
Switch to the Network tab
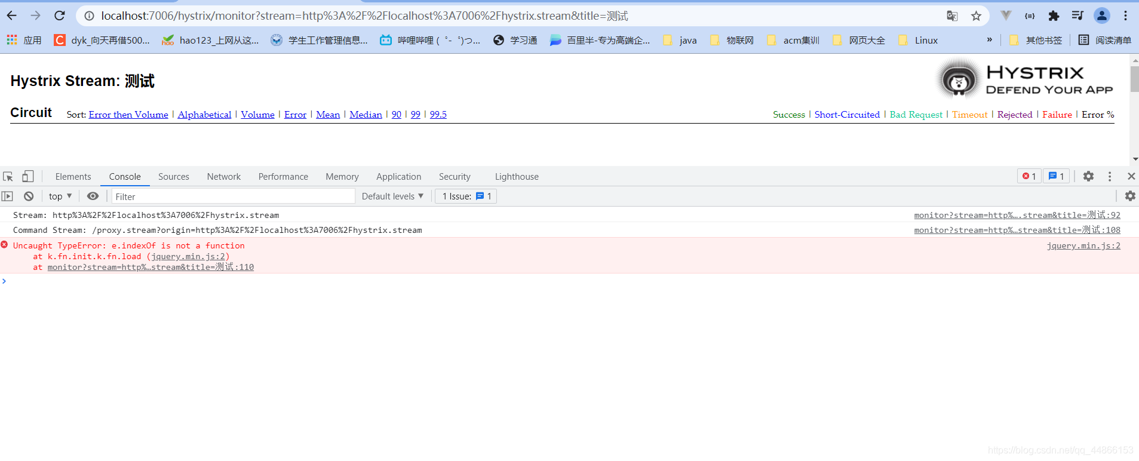click(x=224, y=177)
